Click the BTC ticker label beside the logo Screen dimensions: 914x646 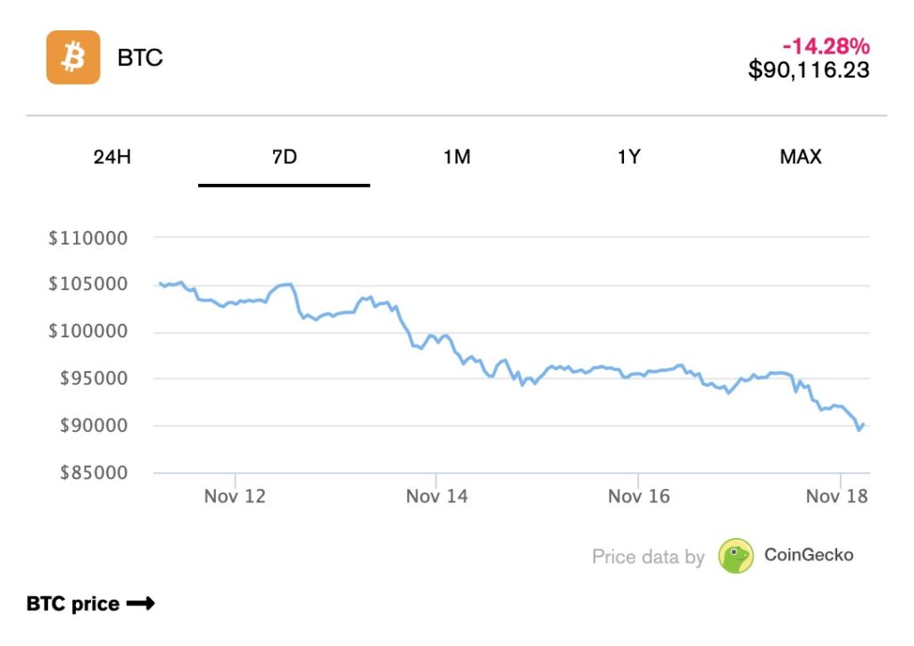pyautogui.click(x=139, y=57)
